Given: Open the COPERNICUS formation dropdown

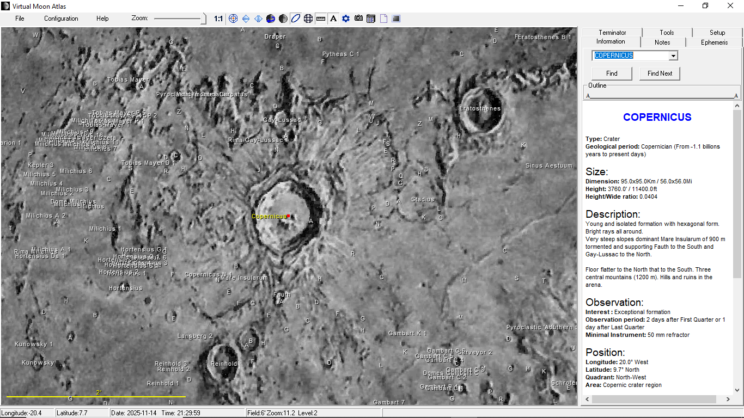Looking at the screenshot, I should [x=674, y=55].
